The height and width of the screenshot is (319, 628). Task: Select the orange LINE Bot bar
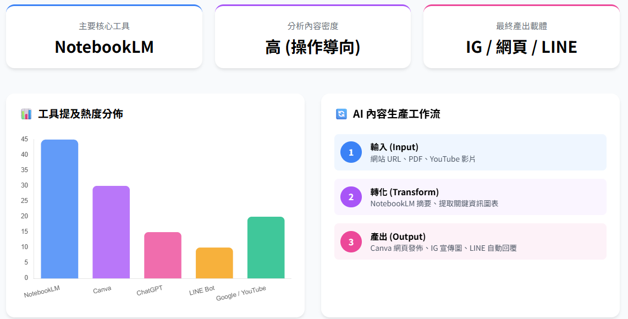coord(214,263)
